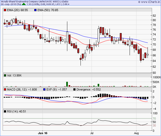
Task: Click the Jun 16 date axis label
Action: tap(42, 133)
